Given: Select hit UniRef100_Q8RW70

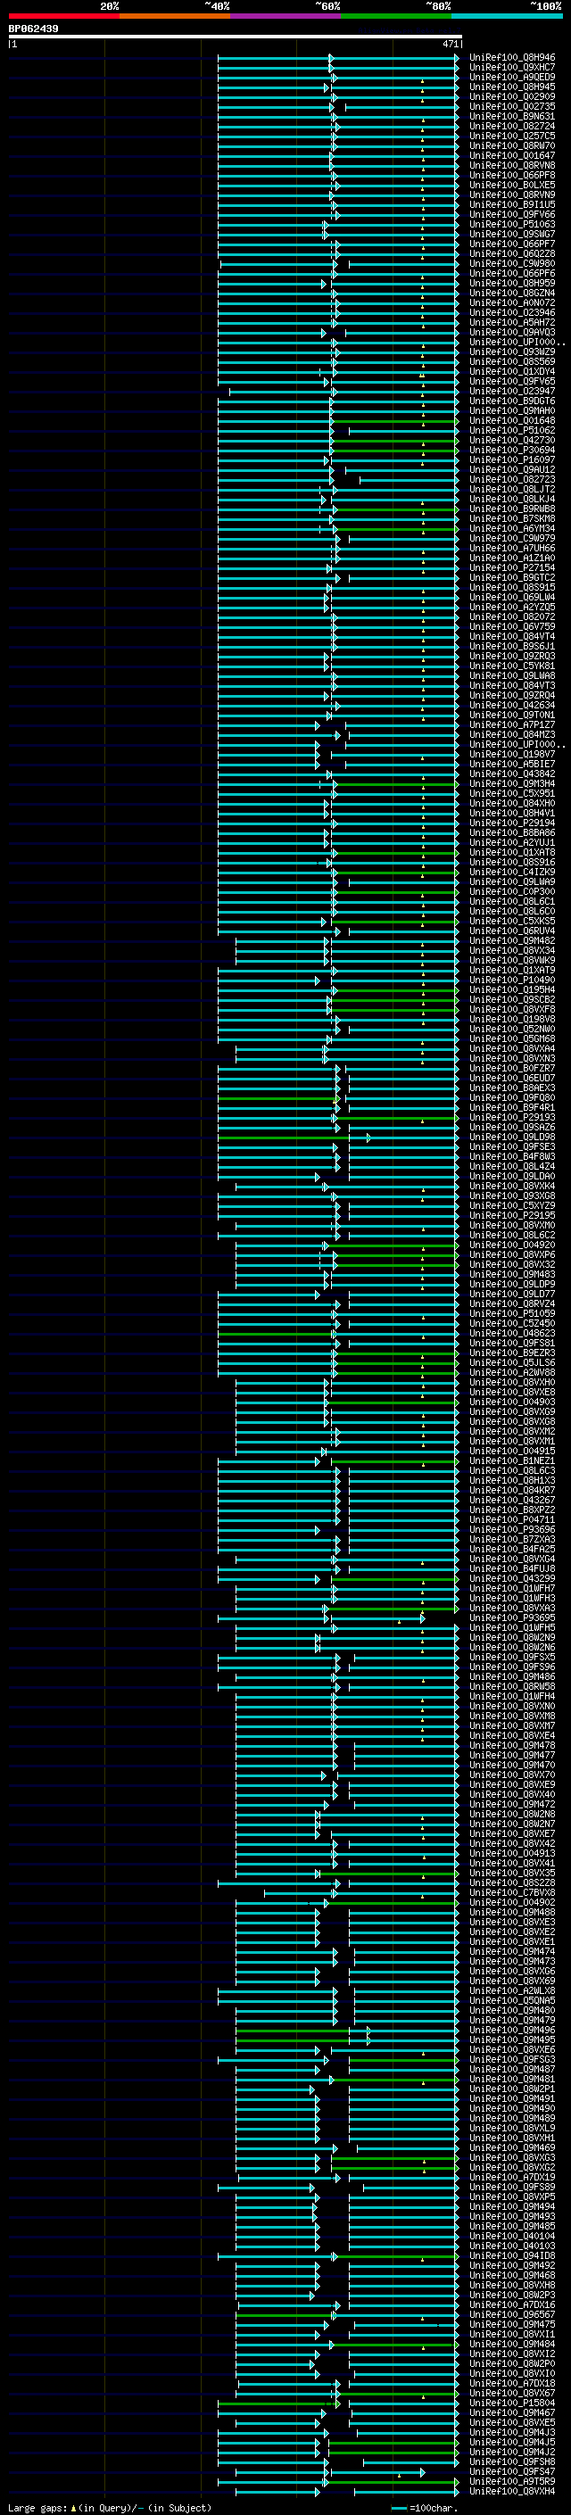Looking at the screenshot, I should (512, 145).
